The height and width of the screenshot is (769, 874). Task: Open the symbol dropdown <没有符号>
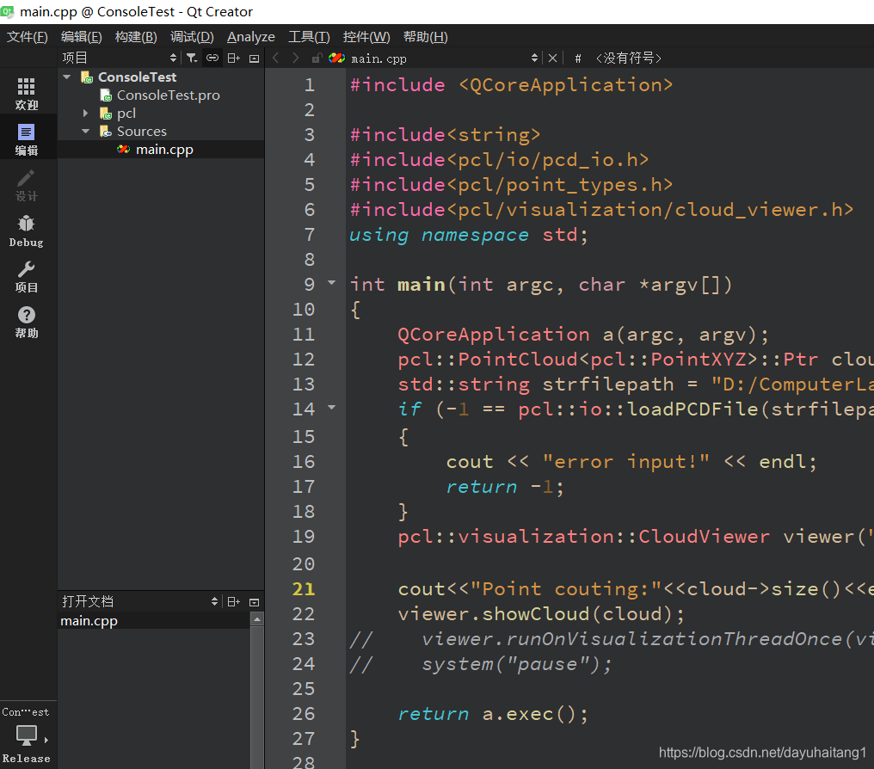(x=629, y=58)
